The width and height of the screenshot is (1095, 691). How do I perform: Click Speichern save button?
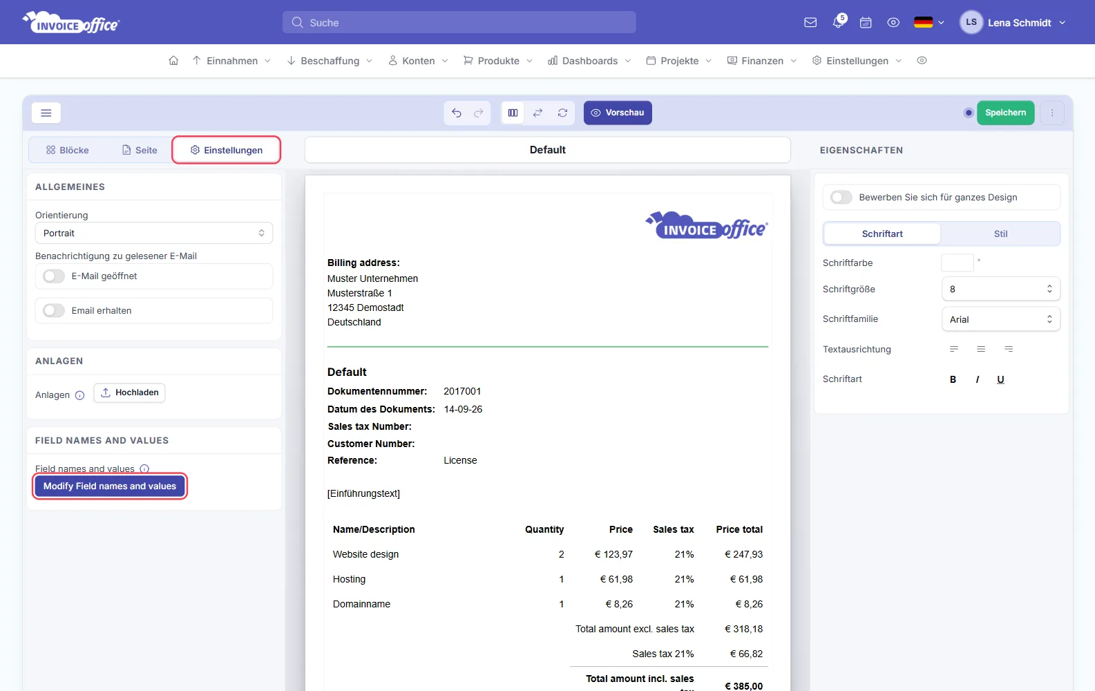click(1005, 113)
